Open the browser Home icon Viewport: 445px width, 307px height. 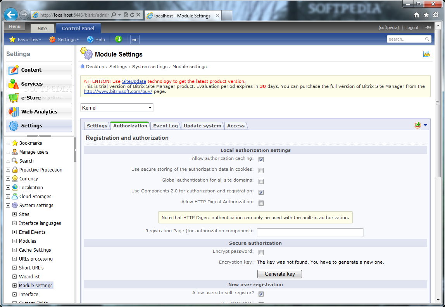point(417,15)
